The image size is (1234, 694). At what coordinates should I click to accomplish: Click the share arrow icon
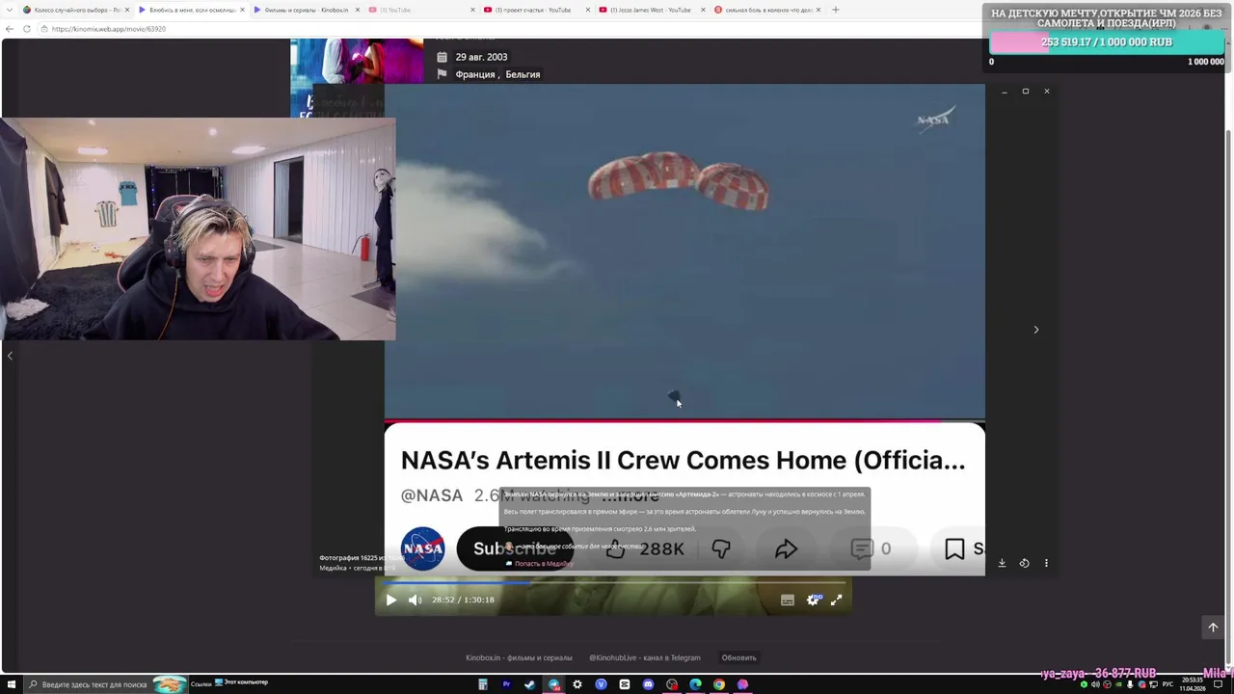click(787, 548)
